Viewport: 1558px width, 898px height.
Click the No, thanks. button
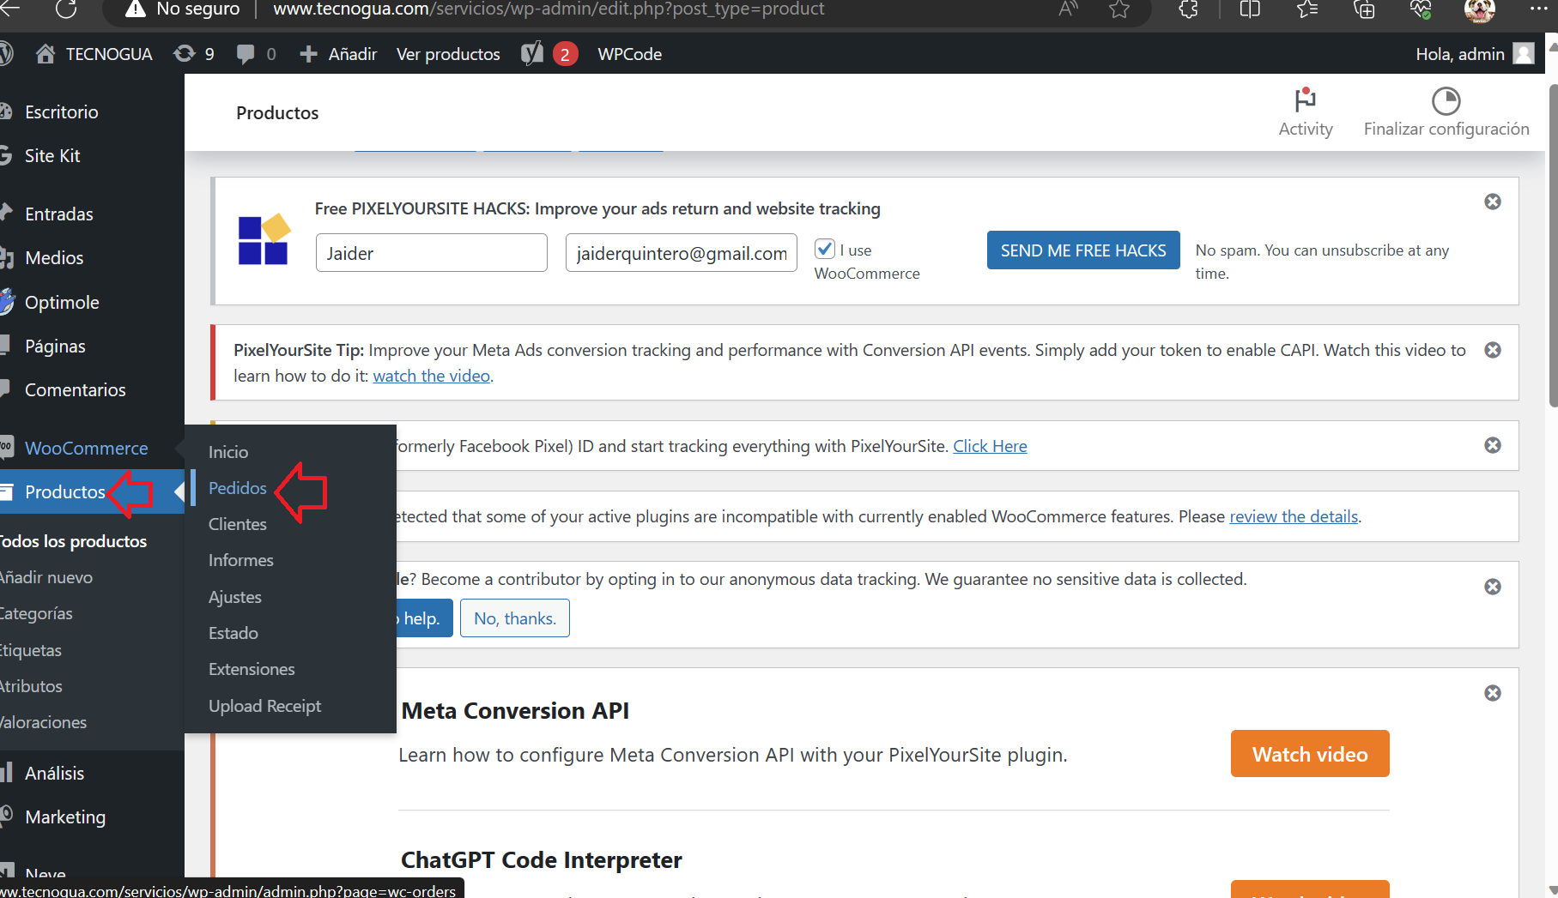pos(515,618)
